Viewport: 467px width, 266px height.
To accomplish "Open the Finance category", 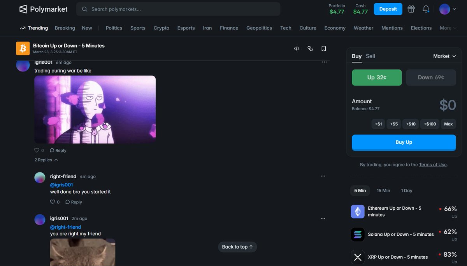I will (229, 28).
